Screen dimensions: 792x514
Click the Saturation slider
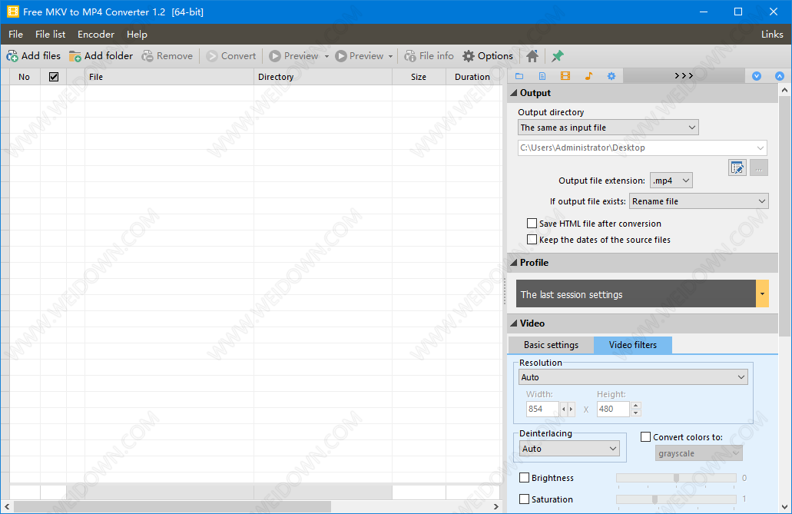[676, 499]
